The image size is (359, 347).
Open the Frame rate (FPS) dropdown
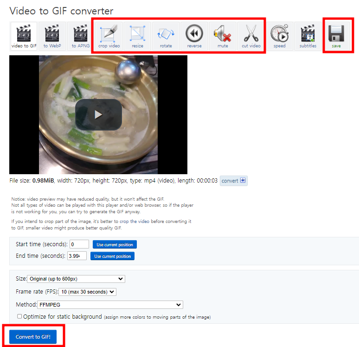(88, 292)
